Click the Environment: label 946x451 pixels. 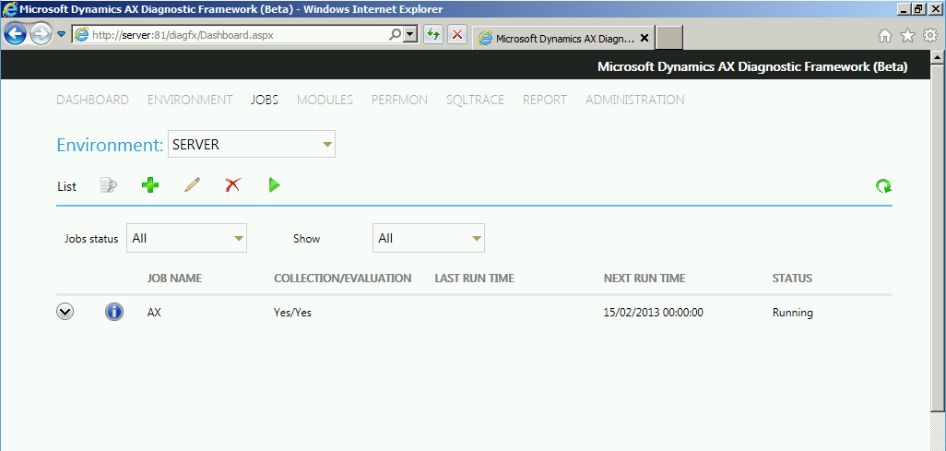(110, 145)
